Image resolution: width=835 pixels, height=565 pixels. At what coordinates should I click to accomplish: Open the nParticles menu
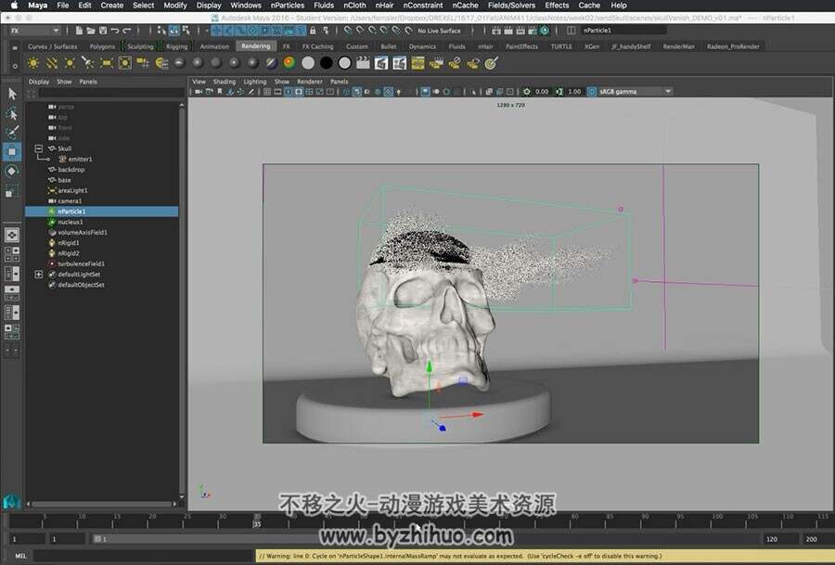tap(287, 6)
